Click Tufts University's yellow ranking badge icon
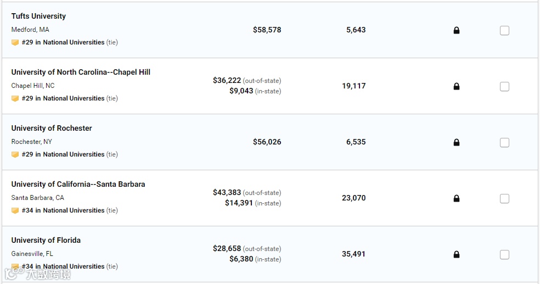The image size is (540, 284). (15, 42)
